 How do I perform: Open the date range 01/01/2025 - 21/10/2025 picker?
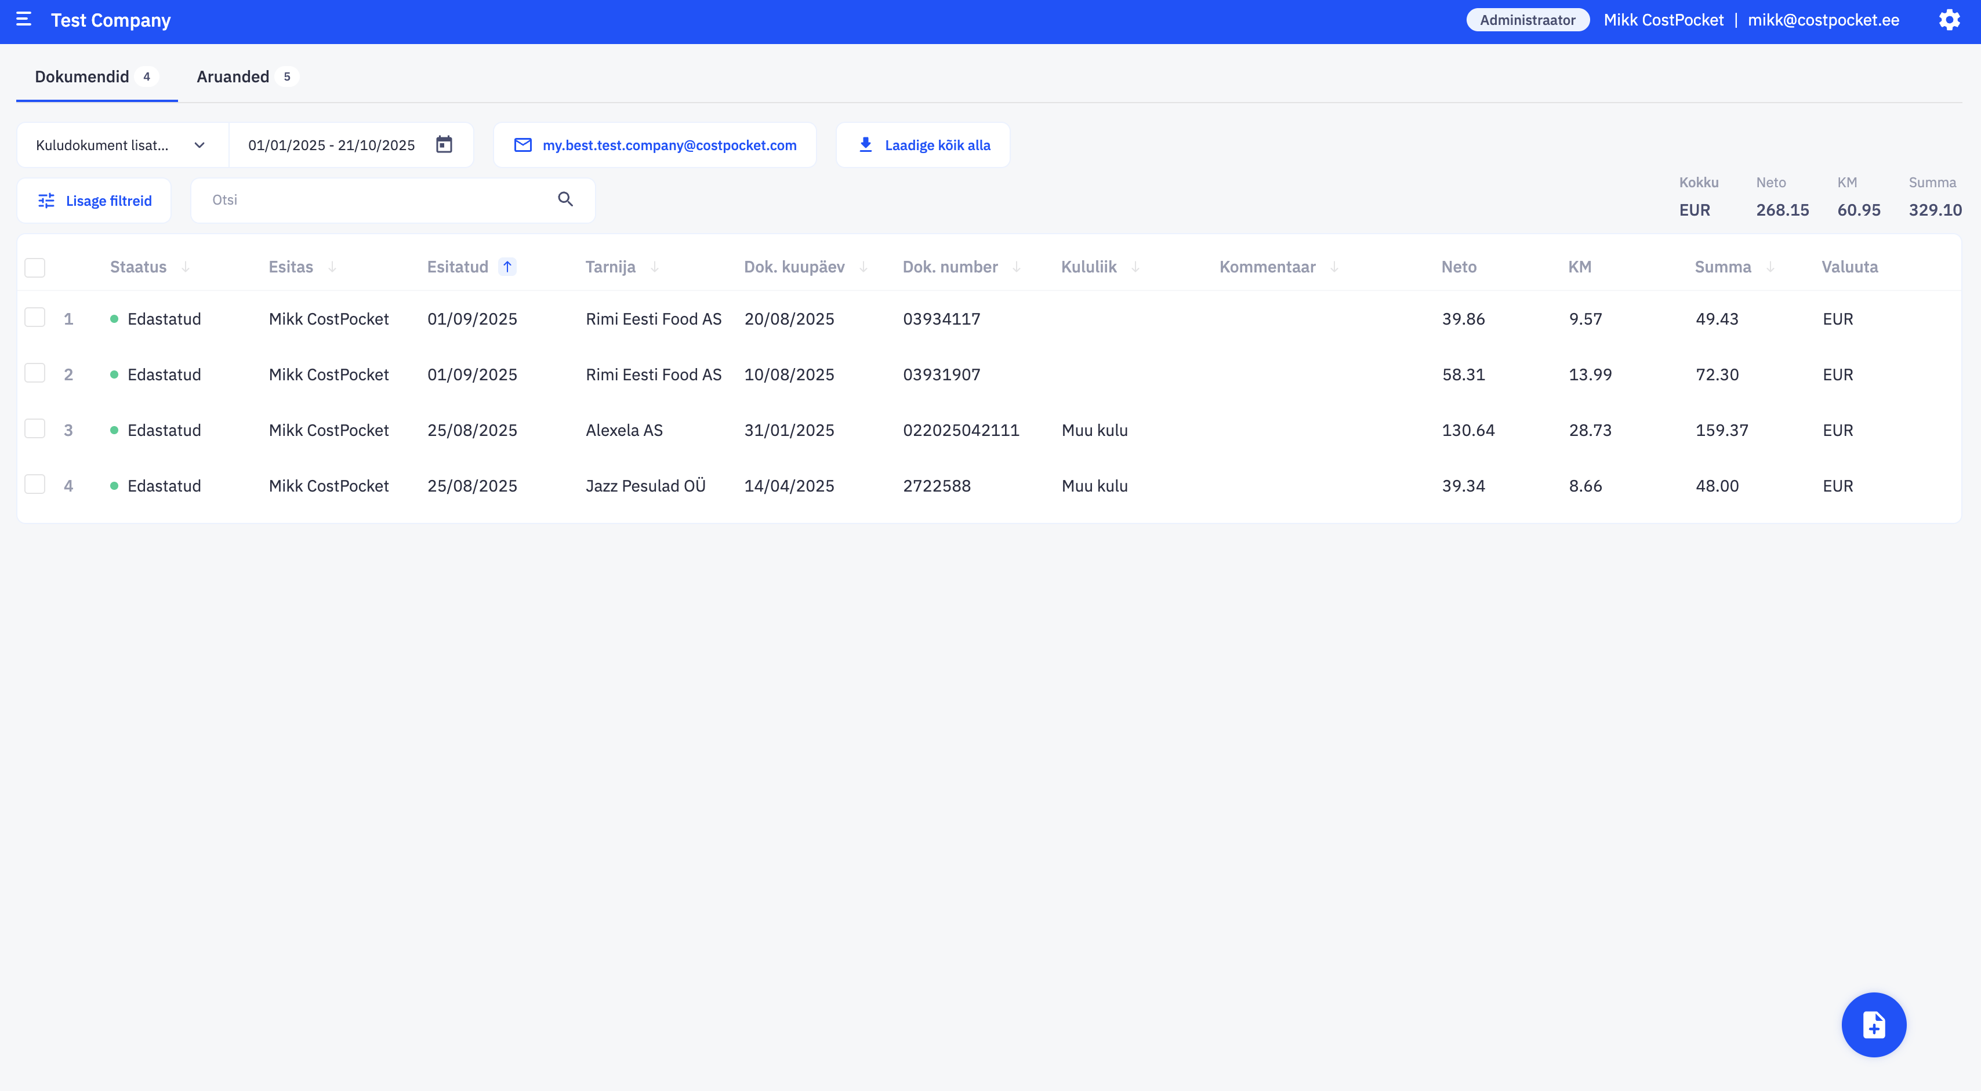point(332,146)
